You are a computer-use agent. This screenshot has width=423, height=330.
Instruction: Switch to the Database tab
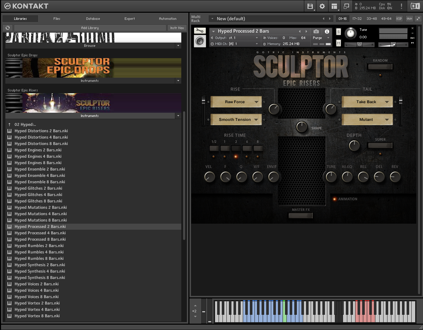pos(93,18)
